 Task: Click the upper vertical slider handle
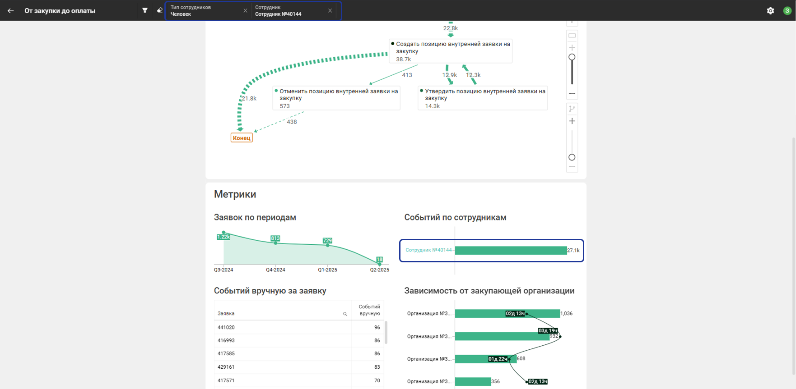click(572, 57)
